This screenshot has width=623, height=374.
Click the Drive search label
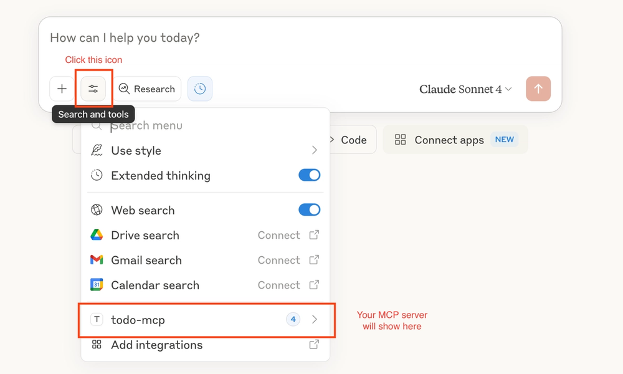(x=145, y=235)
